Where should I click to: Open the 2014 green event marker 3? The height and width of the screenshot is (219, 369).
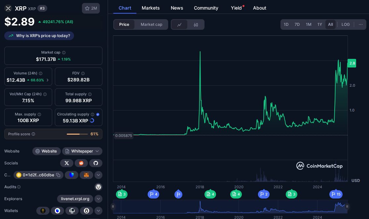point(122,194)
